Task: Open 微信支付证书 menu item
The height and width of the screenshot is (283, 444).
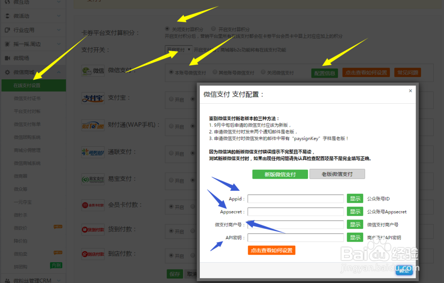Action: click(27, 98)
